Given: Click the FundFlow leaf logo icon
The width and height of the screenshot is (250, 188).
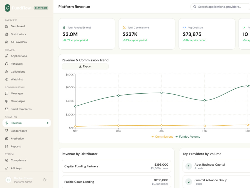Looking at the screenshot, I should (7, 8).
